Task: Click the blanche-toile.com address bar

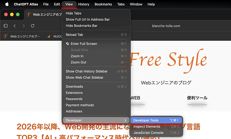Action: tap(166, 26)
